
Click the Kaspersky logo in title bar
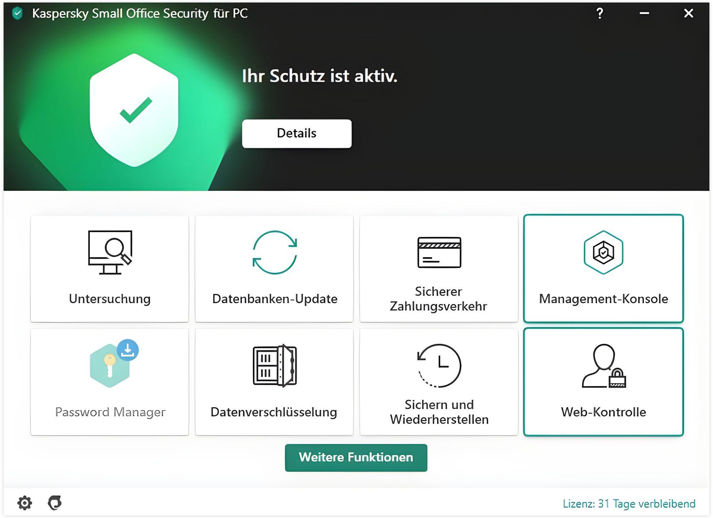pos(17,14)
